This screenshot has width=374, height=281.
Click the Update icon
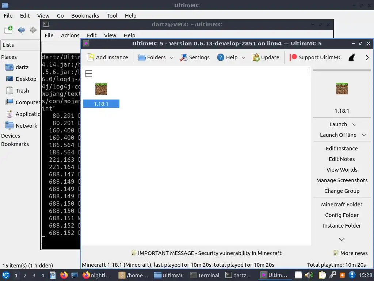[256, 57]
